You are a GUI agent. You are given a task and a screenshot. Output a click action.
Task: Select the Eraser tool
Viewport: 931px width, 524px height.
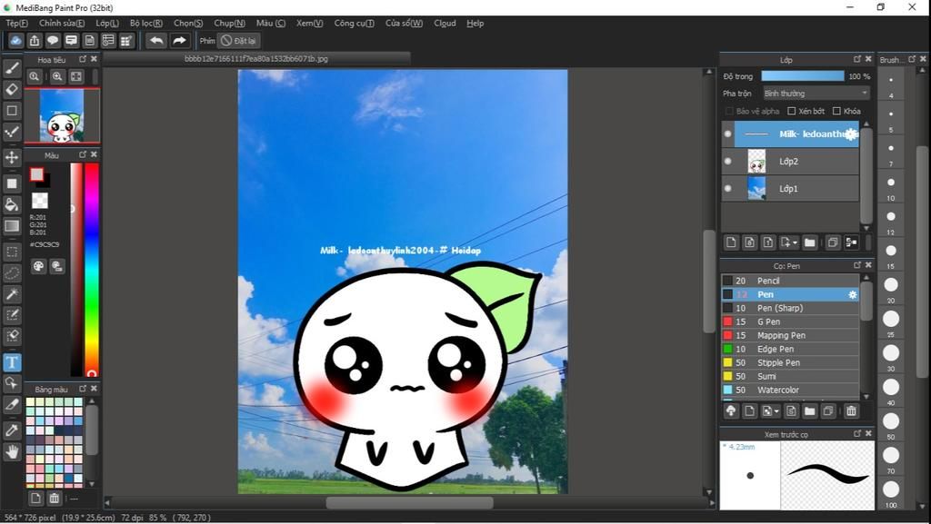(12, 90)
